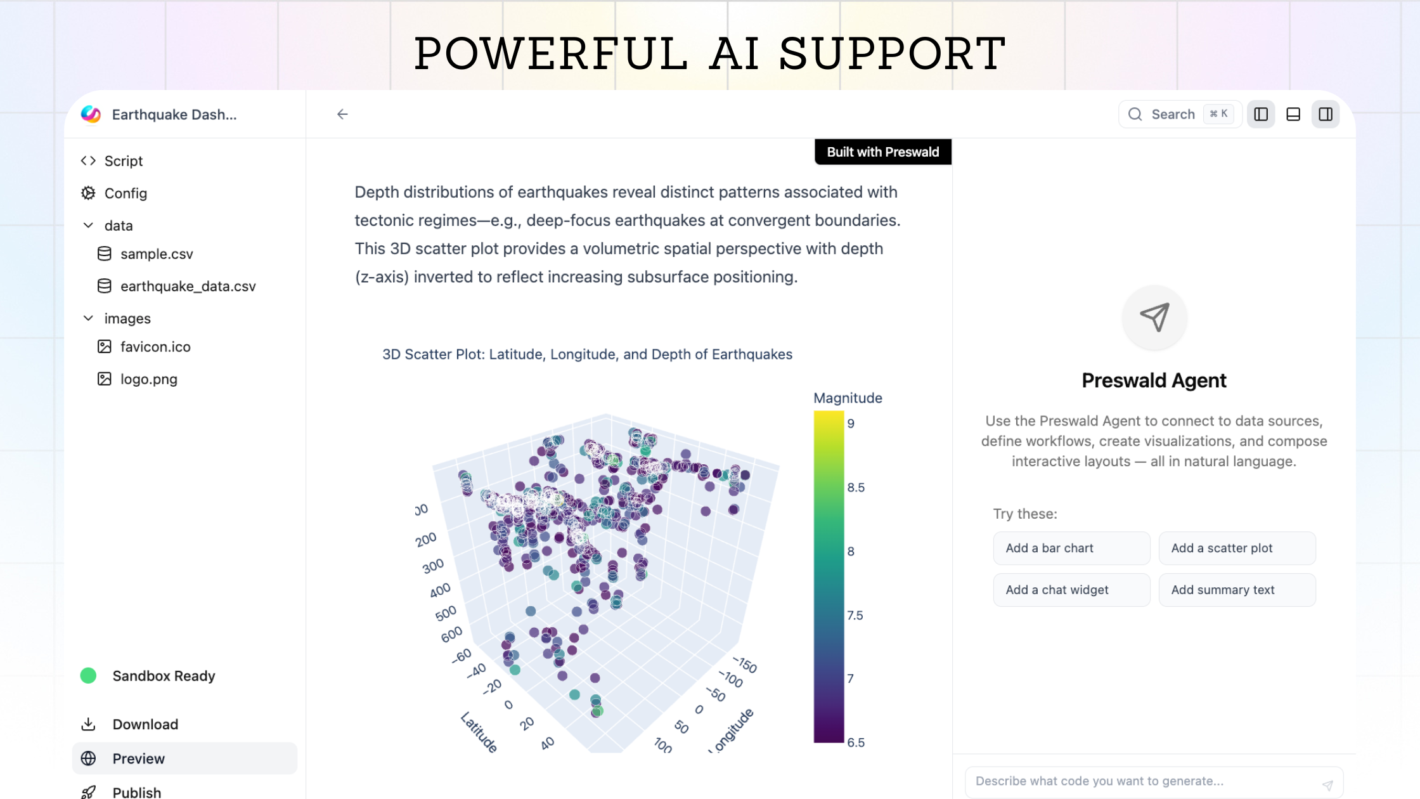Click Publish in the sidebar
The height and width of the screenshot is (799, 1420).
pos(136,792)
